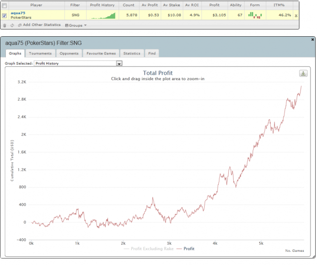The height and width of the screenshot is (265, 317).
Task: Click the 4.9% Av ROI value
Action: [194, 15]
